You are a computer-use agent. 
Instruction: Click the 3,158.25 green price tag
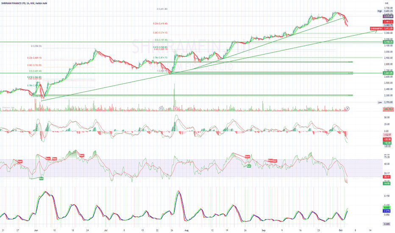(x=388, y=42)
